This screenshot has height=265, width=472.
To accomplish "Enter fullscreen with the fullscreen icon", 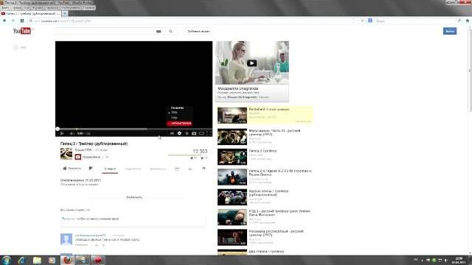I will (x=209, y=133).
